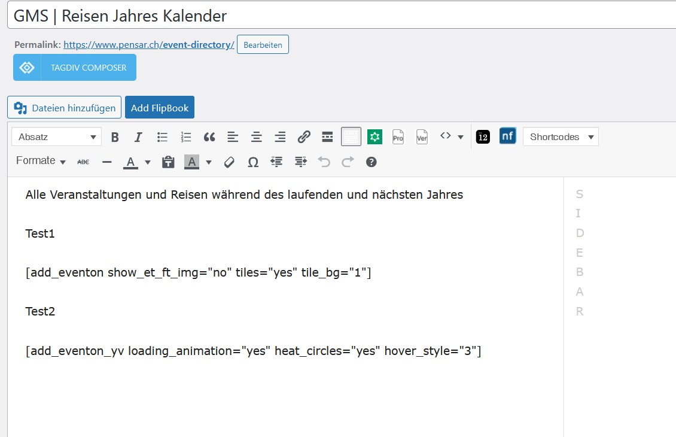Insert a bulleted list
This screenshot has height=437, width=676.
[x=162, y=137]
